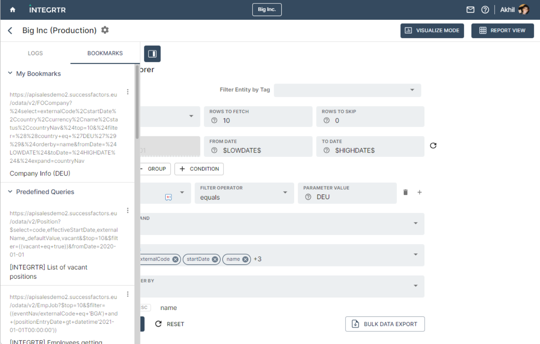Image resolution: width=540 pixels, height=344 pixels.
Task: Open Big Inc (Production) settings gear
Action: coord(105,30)
